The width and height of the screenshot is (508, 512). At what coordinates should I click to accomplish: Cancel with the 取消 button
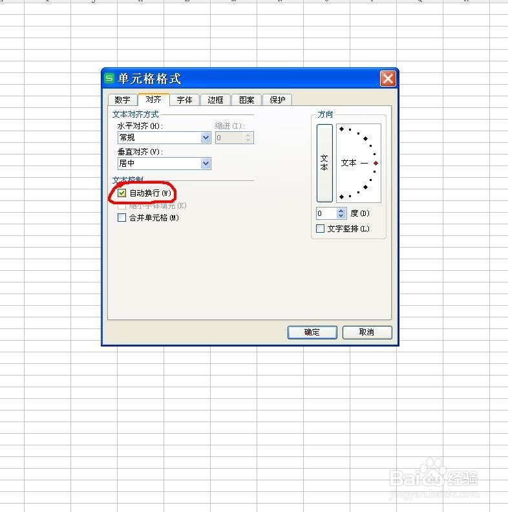tap(367, 332)
